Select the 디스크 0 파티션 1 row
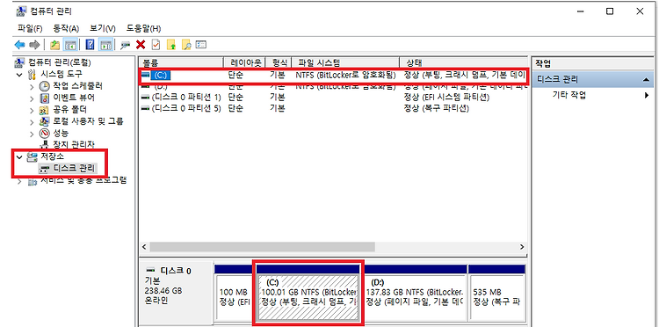 tap(334, 98)
